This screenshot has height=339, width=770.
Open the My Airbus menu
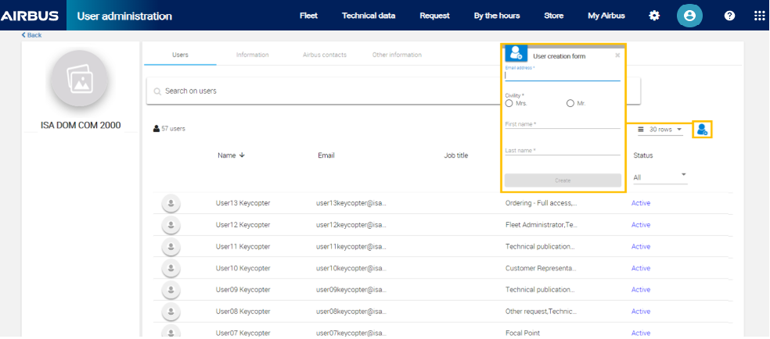(x=606, y=16)
